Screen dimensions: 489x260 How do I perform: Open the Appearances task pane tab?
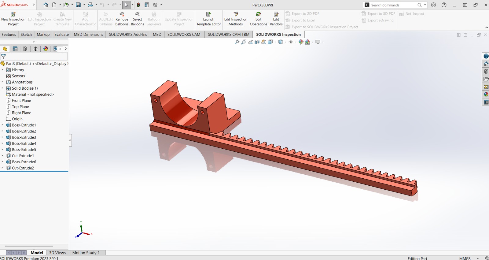(x=486, y=94)
